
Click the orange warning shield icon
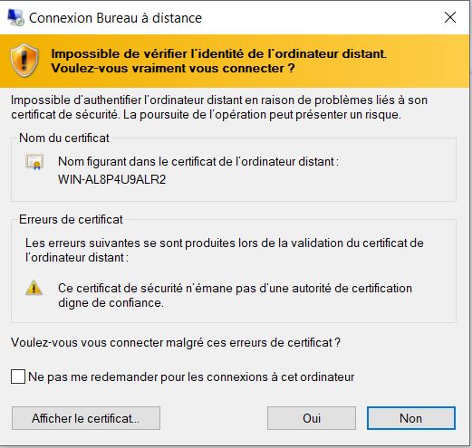(24, 61)
